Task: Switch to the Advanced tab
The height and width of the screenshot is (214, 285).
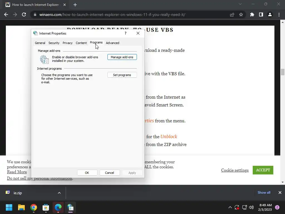Action: tap(112, 43)
